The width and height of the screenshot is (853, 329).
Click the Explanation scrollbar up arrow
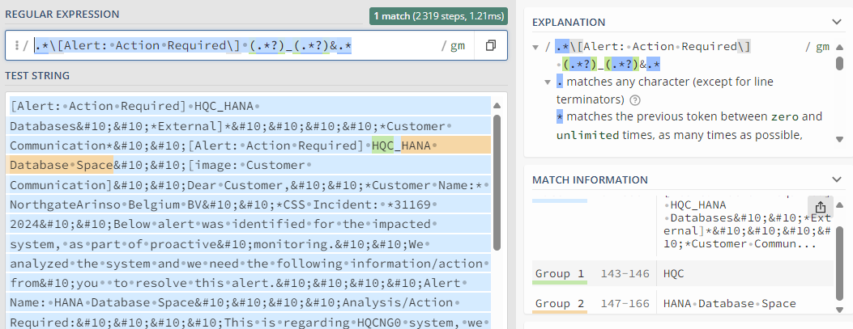839,47
